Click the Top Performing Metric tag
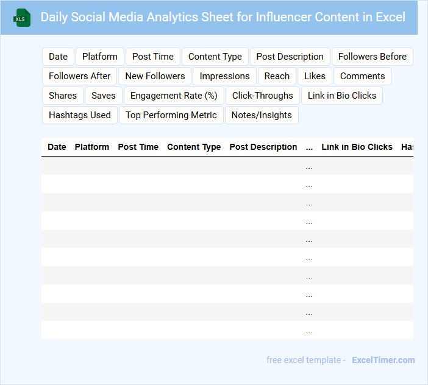 tap(171, 115)
